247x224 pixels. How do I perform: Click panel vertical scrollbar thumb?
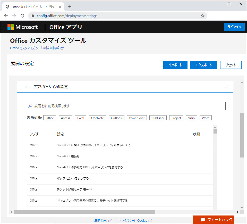[x=242, y=135]
